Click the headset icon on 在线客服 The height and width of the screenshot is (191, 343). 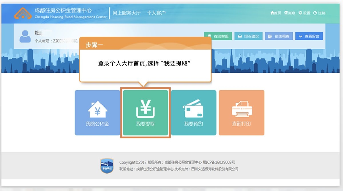210,35
